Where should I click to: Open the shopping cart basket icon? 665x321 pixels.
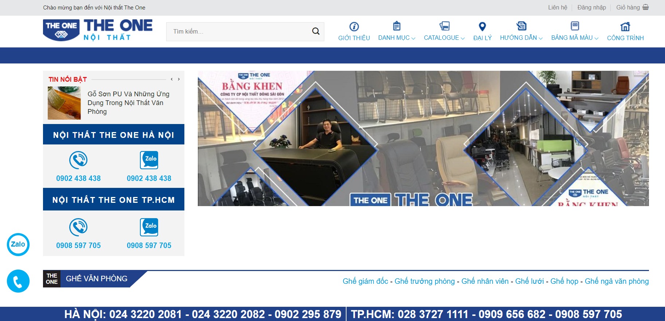[x=645, y=7]
